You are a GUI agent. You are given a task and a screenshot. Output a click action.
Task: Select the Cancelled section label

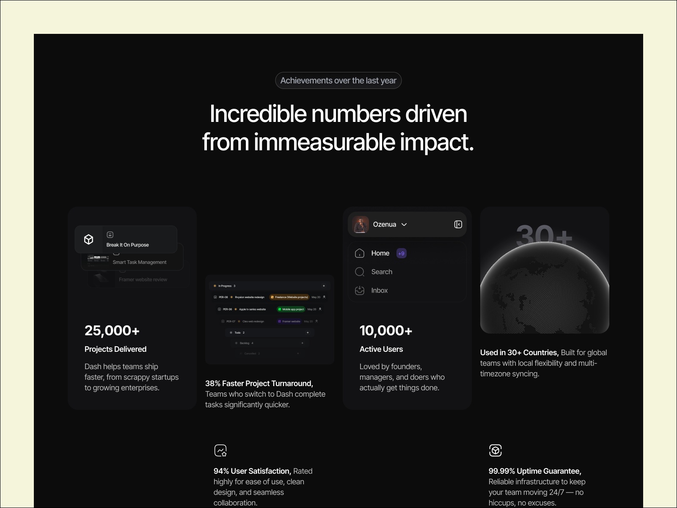pyautogui.click(x=250, y=353)
